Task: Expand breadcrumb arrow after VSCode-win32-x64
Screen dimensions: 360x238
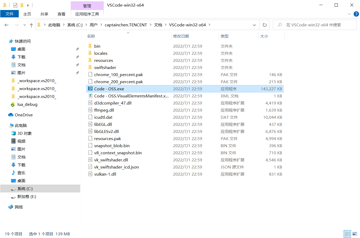Action: (210, 25)
